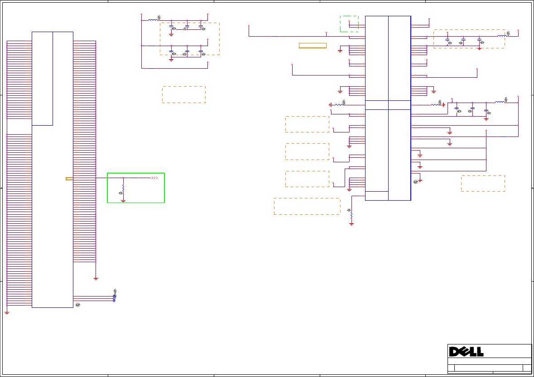This screenshot has width=534, height=377.
Task: Select the inner sub-block of the left chip
Action: 42,79
